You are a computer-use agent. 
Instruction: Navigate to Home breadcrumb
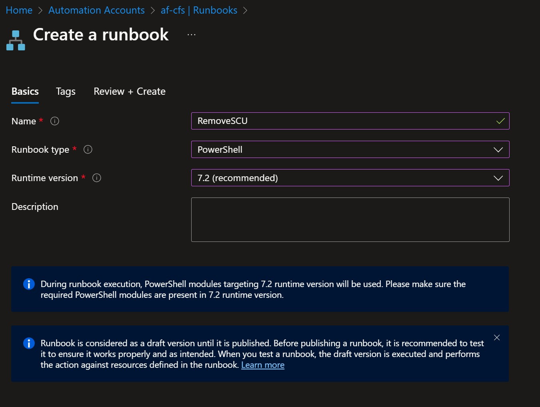pyautogui.click(x=19, y=10)
